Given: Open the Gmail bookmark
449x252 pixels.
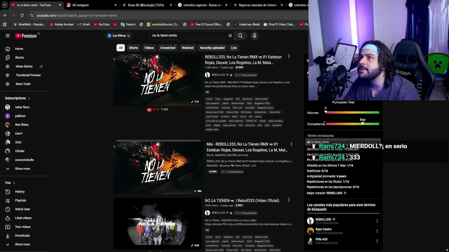Looking at the screenshot, I should (x=83, y=24).
